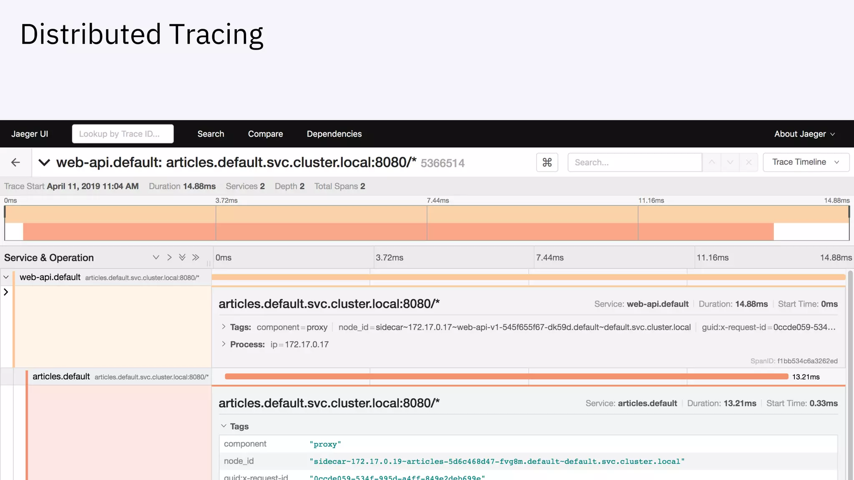The image size is (854, 480).
Task: Go to the Search tab
Action: pyautogui.click(x=211, y=134)
